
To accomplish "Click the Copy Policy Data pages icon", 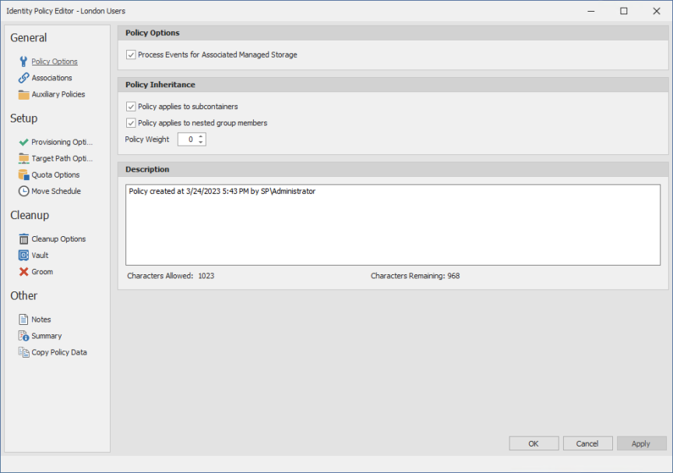I will (x=23, y=352).
